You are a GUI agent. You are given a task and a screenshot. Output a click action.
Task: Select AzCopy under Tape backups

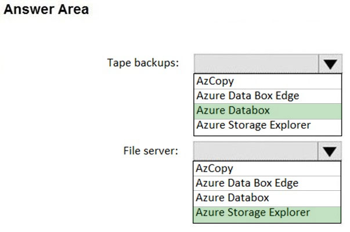click(x=268, y=81)
